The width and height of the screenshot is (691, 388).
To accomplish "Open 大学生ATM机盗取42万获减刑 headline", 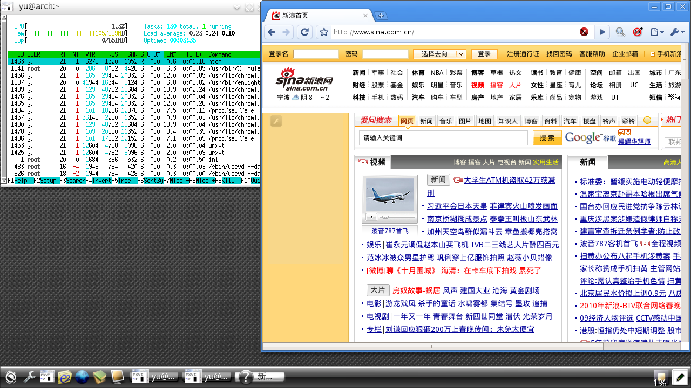I will (510, 180).
